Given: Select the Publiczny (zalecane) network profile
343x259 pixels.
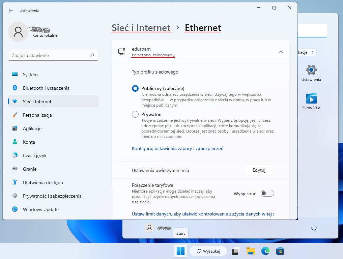Looking at the screenshot, I should (135, 88).
